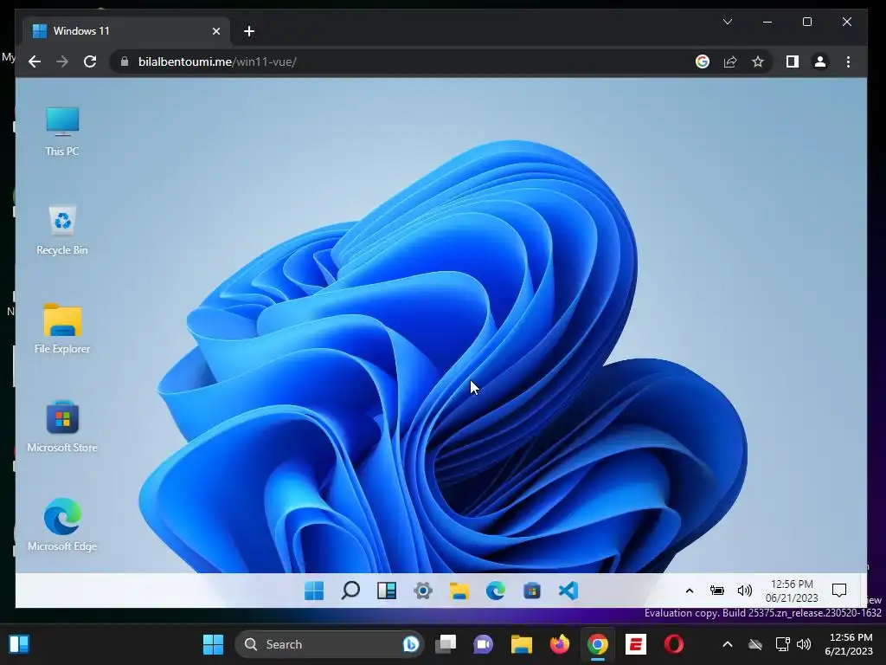Viewport: 886px width, 665px height.
Task: Bookmark this tab with star icon
Action: pyautogui.click(x=758, y=61)
